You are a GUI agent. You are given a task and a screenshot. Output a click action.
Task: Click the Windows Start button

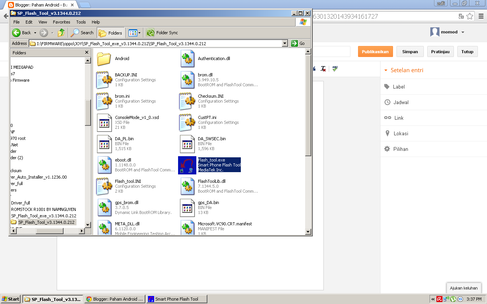click(10, 299)
